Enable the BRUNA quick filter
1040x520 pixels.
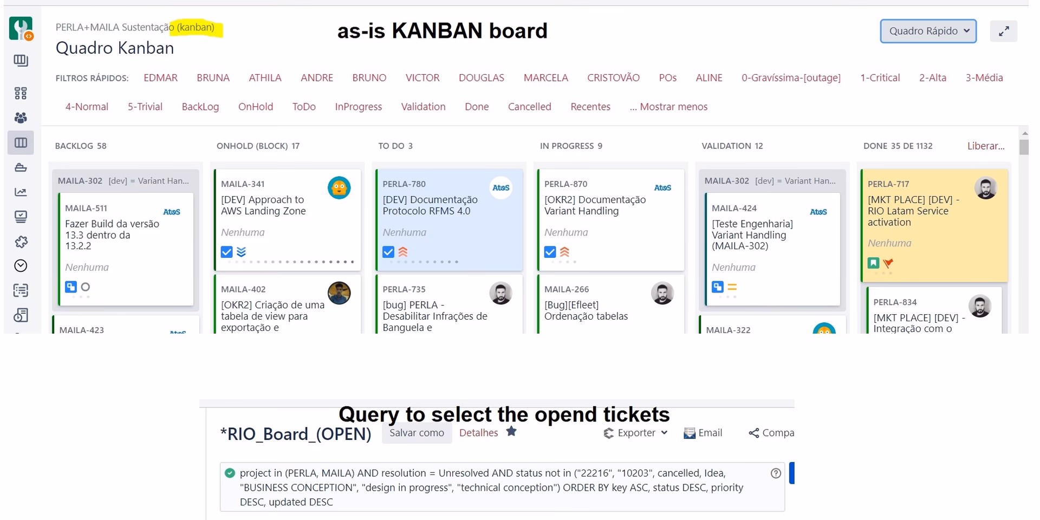pyautogui.click(x=213, y=77)
